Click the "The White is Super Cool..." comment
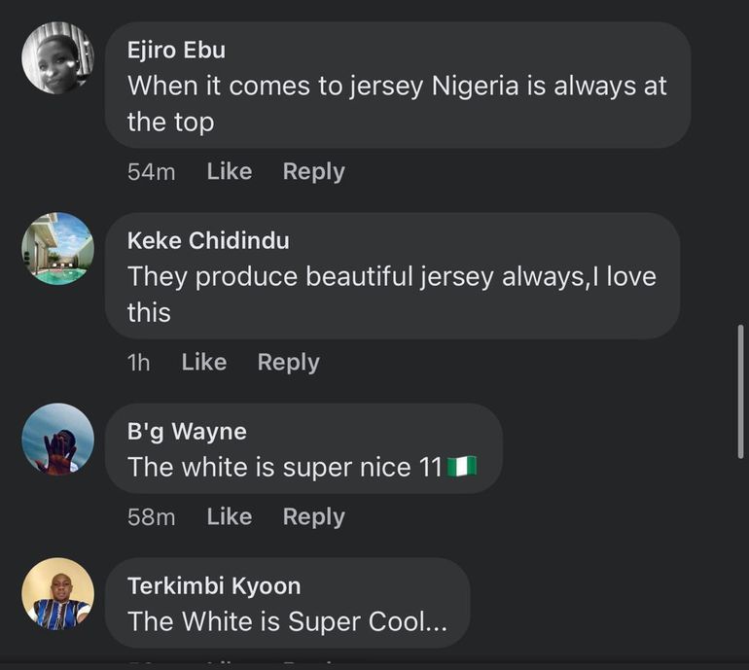749x670 pixels. click(287, 621)
